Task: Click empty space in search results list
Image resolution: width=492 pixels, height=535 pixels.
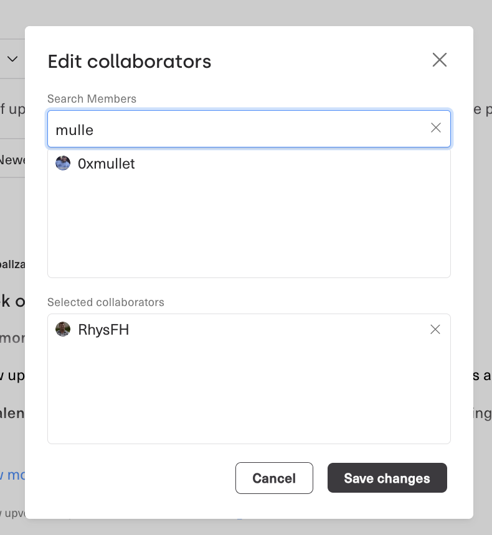Action: click(x=249, y=230)
